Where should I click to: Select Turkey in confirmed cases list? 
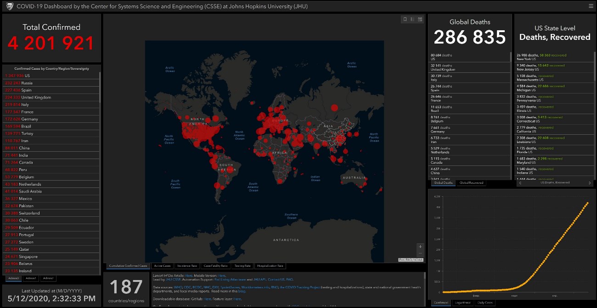pyautogui.click(x=51, y=133)
